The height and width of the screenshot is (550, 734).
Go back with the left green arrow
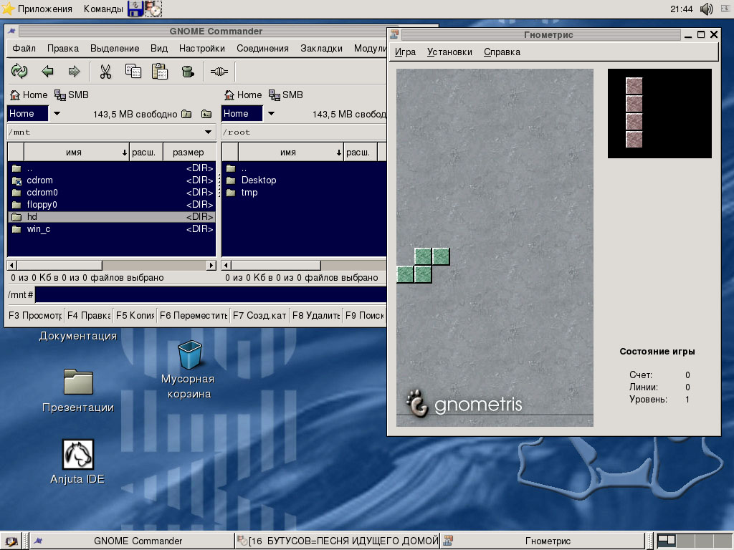tap(47, 71)
